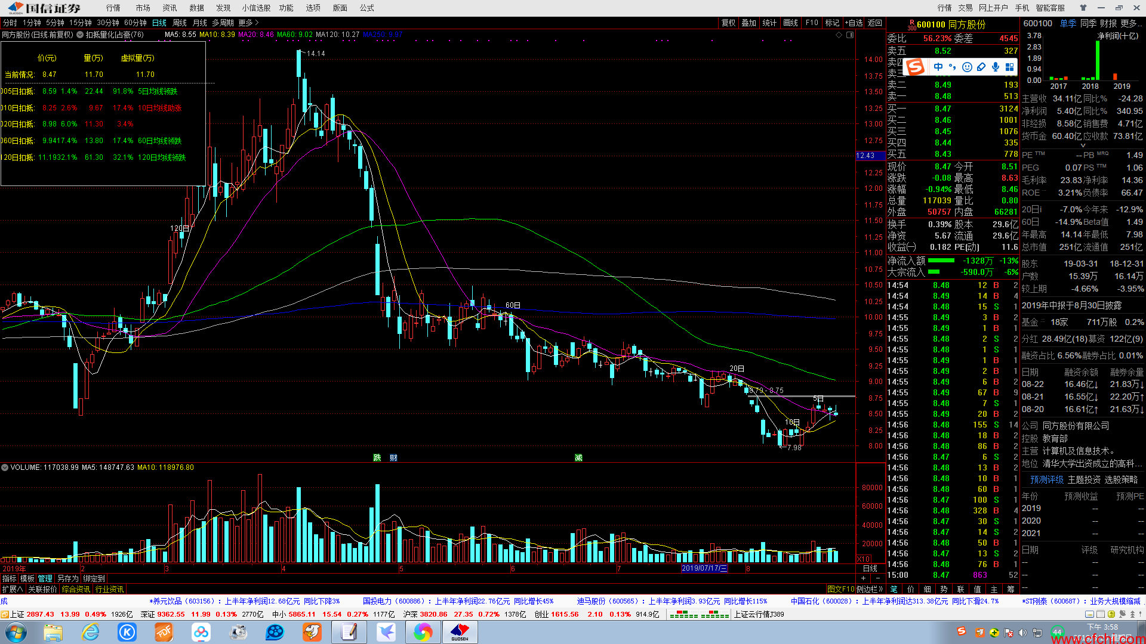Open Sogou toolbox grid icon

tap(1010, 67)
